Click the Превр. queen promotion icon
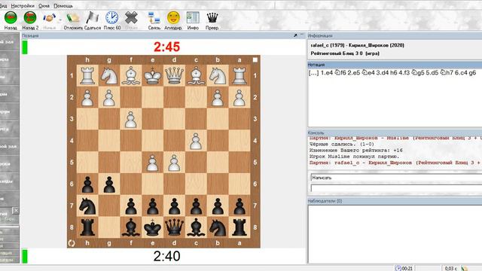 (212, 18)
